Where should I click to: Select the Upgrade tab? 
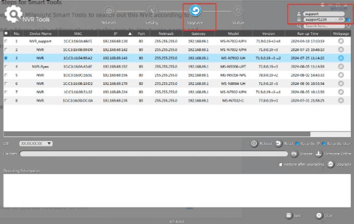click(x=194, y=10)
